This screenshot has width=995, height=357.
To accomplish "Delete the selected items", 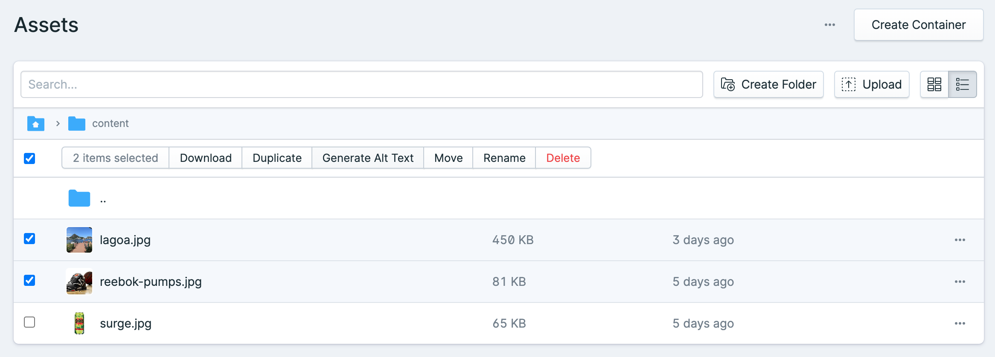I will click(x=563, y=158).
